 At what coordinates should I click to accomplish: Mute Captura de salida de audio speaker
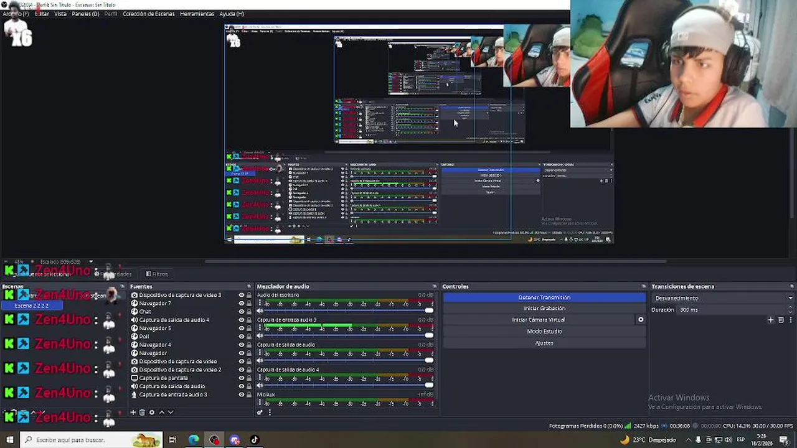pos(260,360)
